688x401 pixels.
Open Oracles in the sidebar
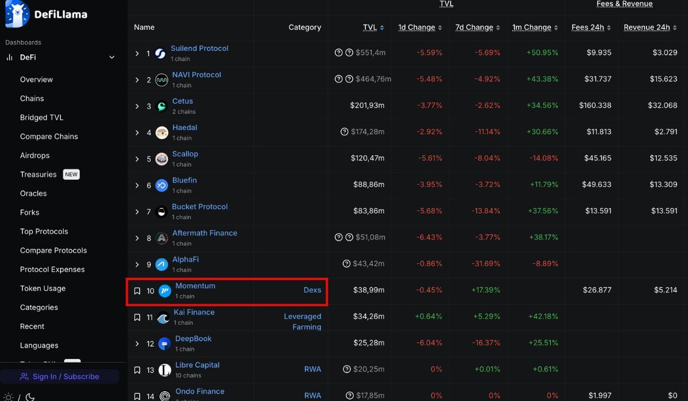(33, 193)
